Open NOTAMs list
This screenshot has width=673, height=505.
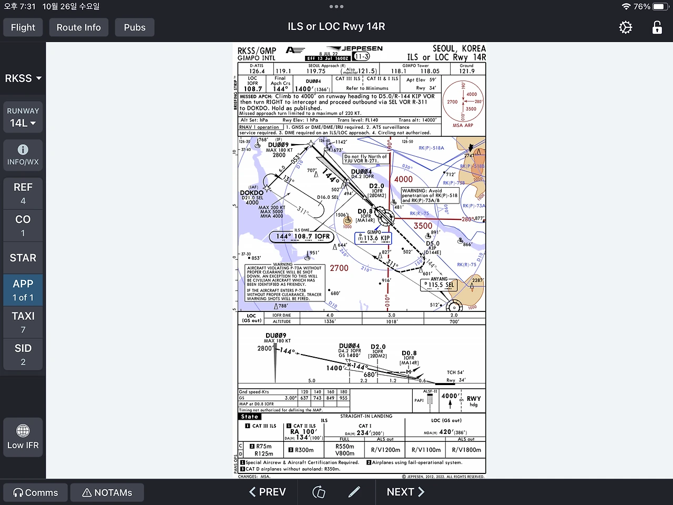point(107,492)
